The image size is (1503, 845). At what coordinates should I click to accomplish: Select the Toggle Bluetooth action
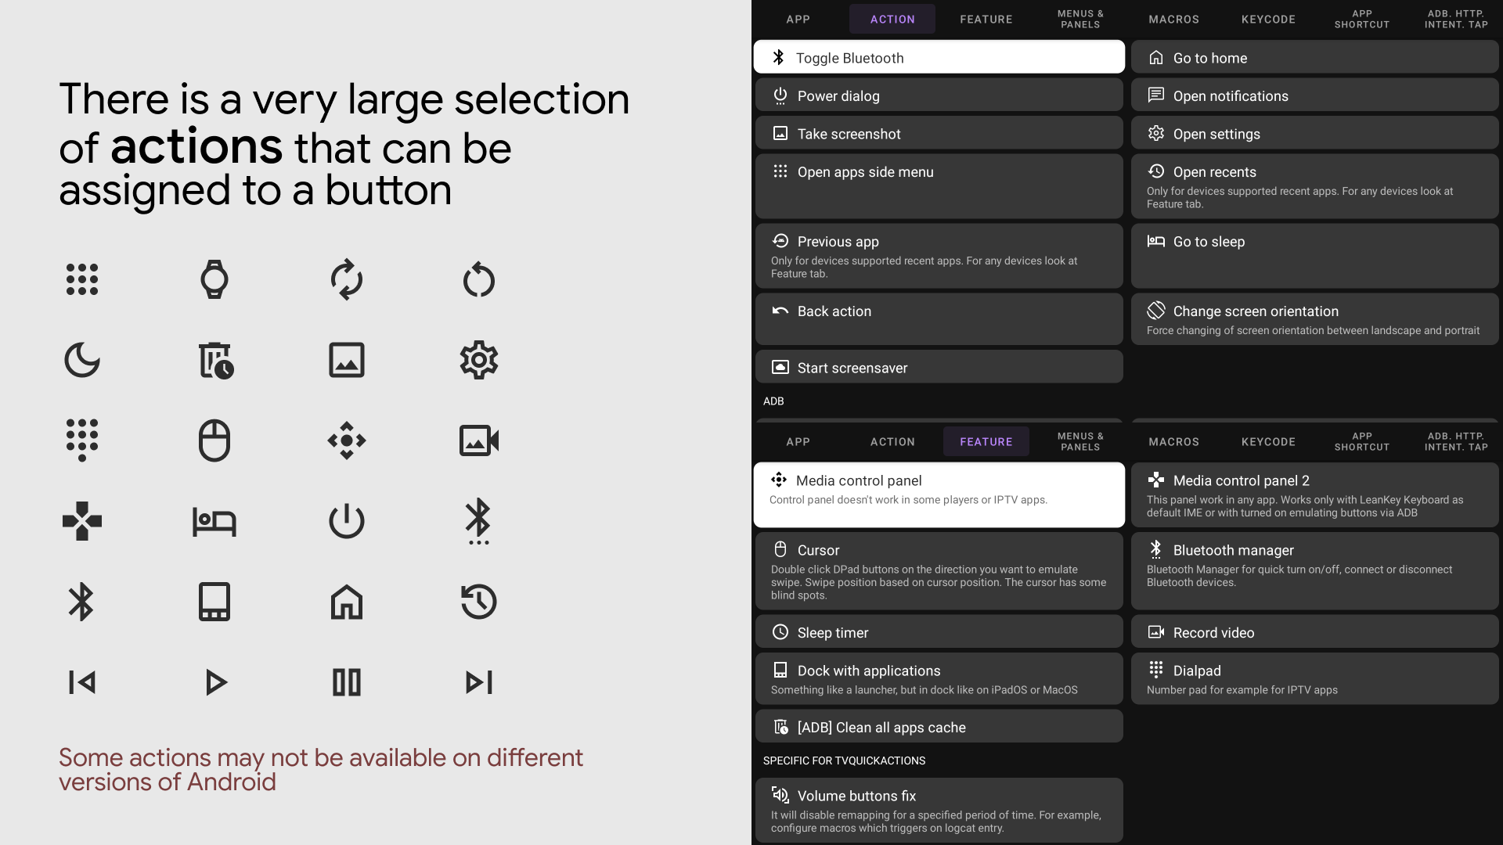[939, 57]
